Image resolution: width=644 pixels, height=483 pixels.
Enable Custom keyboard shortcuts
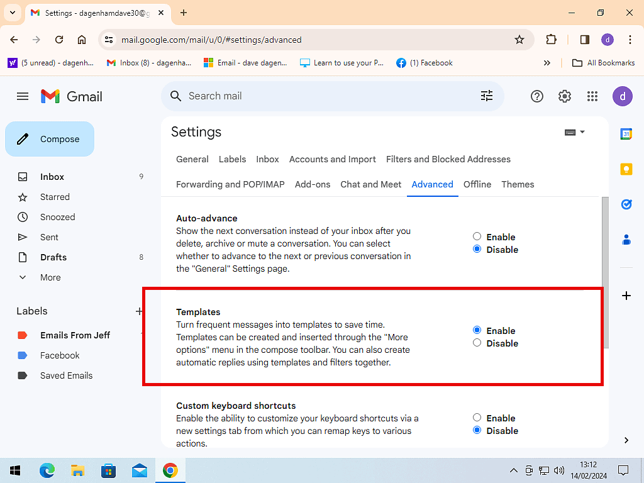(477, 418)
